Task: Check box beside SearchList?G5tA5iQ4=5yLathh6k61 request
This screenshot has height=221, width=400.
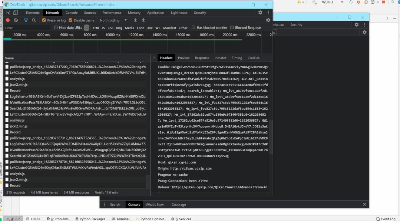Action: click(7, 108)
